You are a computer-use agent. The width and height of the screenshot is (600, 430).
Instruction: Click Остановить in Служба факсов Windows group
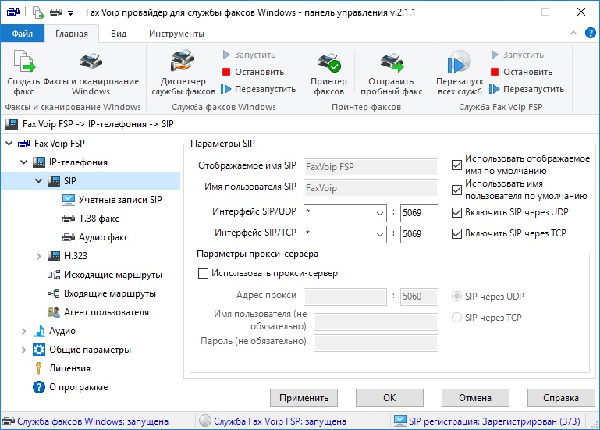tap(253, 72)
